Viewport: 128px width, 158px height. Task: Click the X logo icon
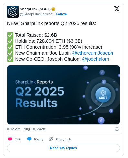[117, 9]
